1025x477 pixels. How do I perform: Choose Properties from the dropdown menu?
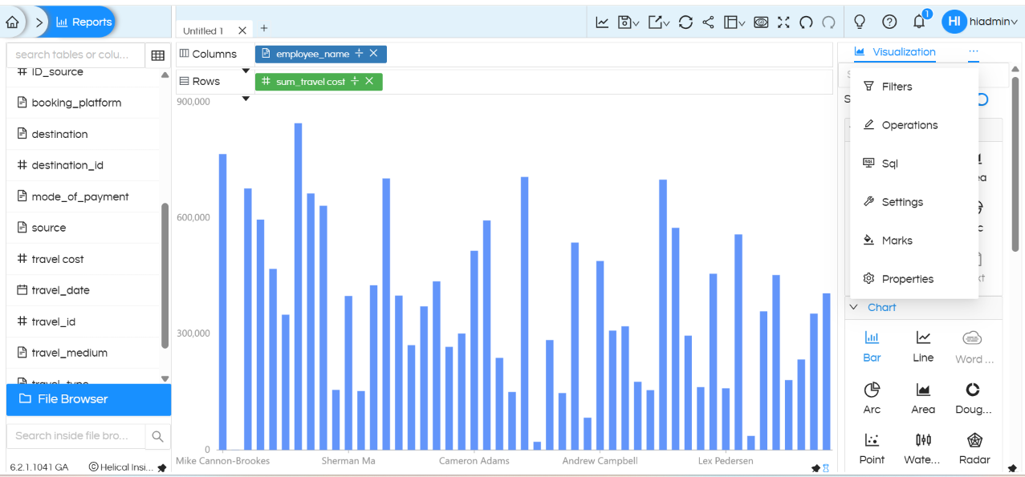pos(914,279)
